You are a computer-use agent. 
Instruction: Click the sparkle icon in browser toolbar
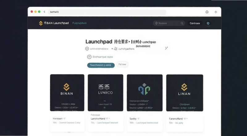[216, 12]
